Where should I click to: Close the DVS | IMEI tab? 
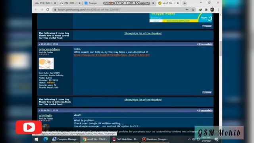55,3
